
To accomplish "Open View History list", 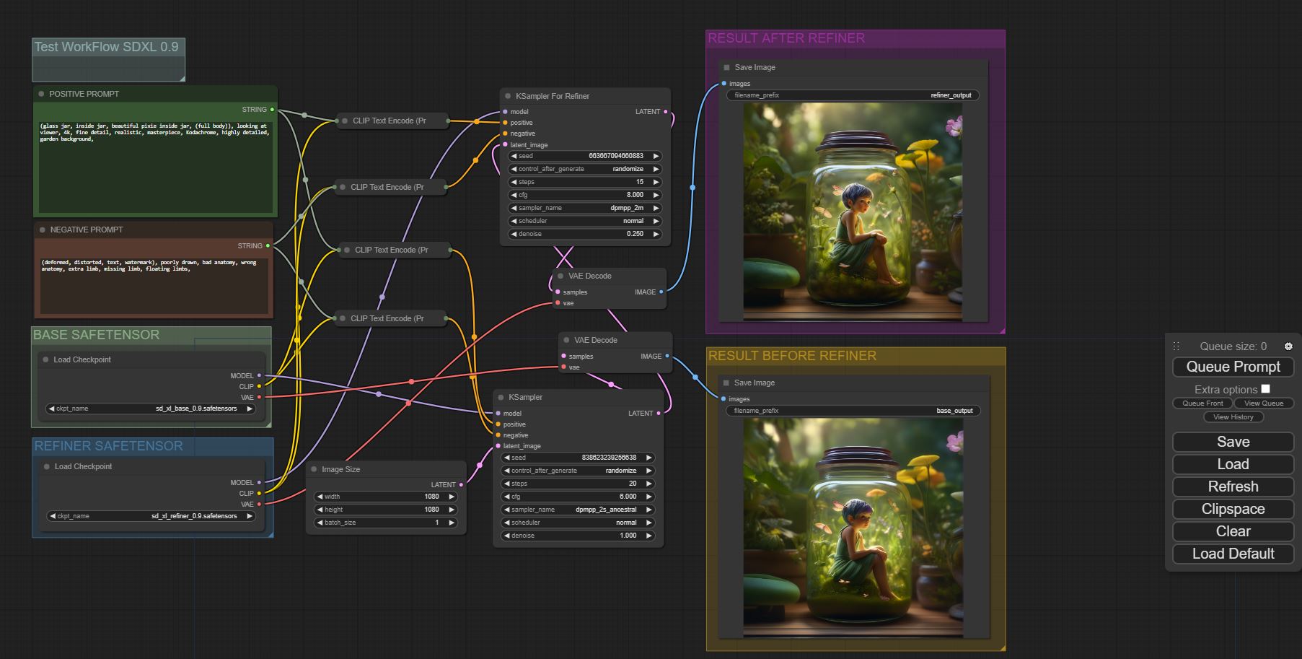I will (x=1233, y=417).
